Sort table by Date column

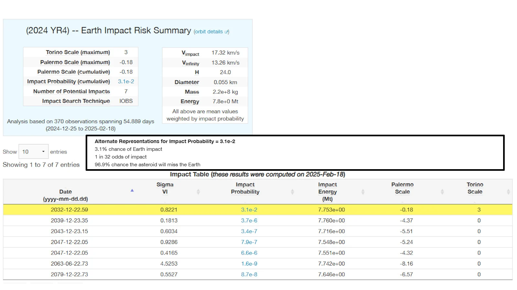tap(66, 192)
